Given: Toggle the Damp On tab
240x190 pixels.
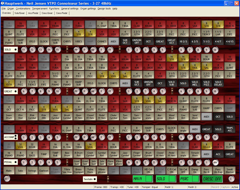Looking at the screenshot, I should [195, 170].
